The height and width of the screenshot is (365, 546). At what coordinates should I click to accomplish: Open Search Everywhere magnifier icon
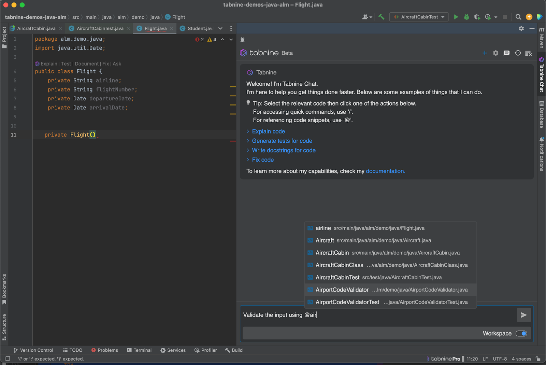point(518,17)
